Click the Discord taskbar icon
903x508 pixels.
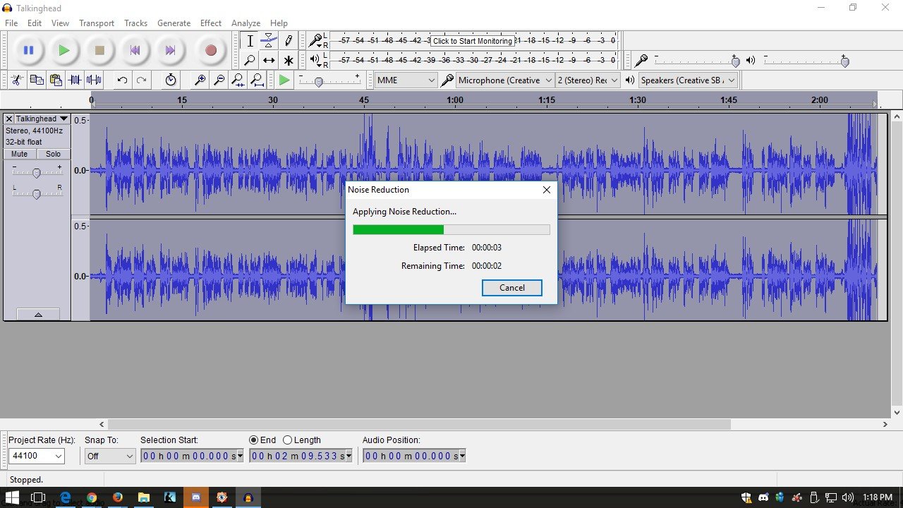[x=196, y=497]
